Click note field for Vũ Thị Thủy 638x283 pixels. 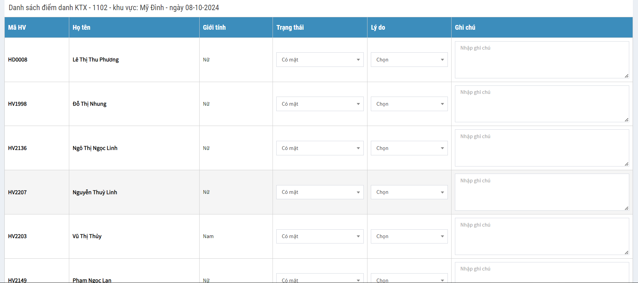click(x=541, y=236)
